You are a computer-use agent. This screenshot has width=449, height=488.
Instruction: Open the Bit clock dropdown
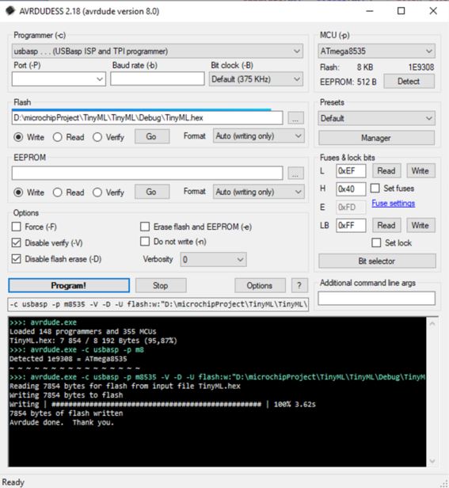[256, 79]
